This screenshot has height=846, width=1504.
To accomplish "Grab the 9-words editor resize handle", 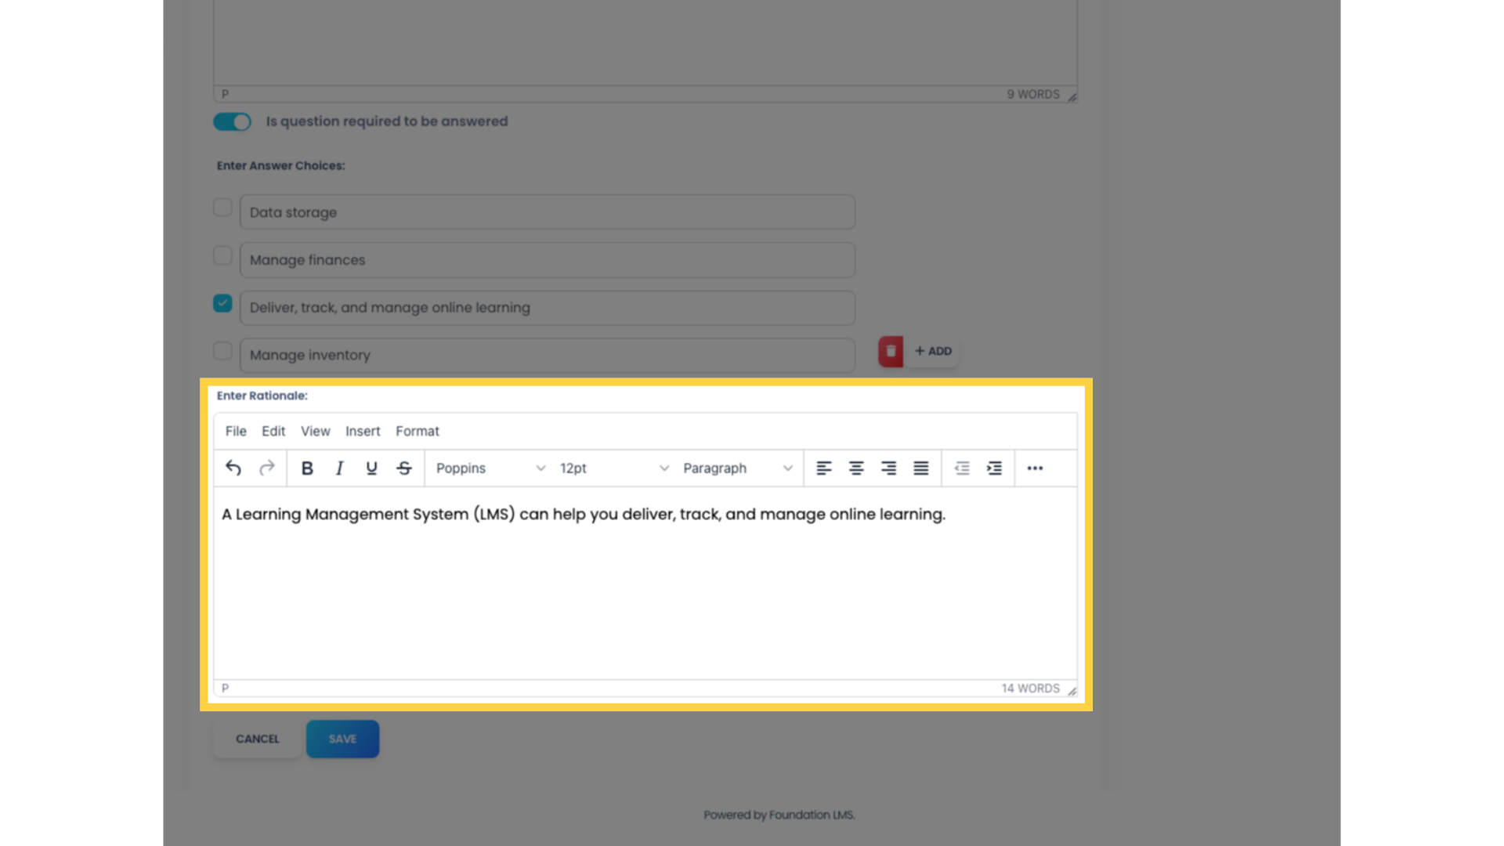I will (1072, 97).
